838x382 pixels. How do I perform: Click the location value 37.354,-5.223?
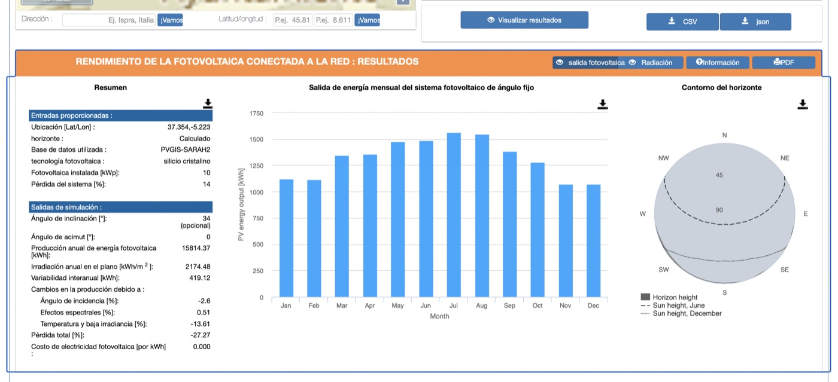point(189,127)
